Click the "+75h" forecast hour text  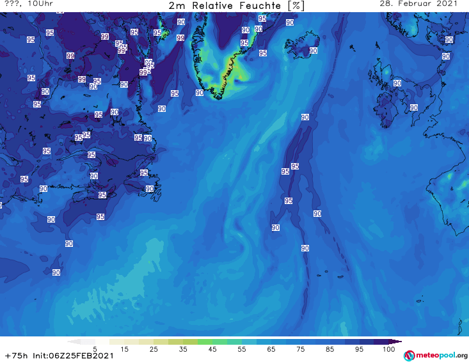tap(17, 356)
